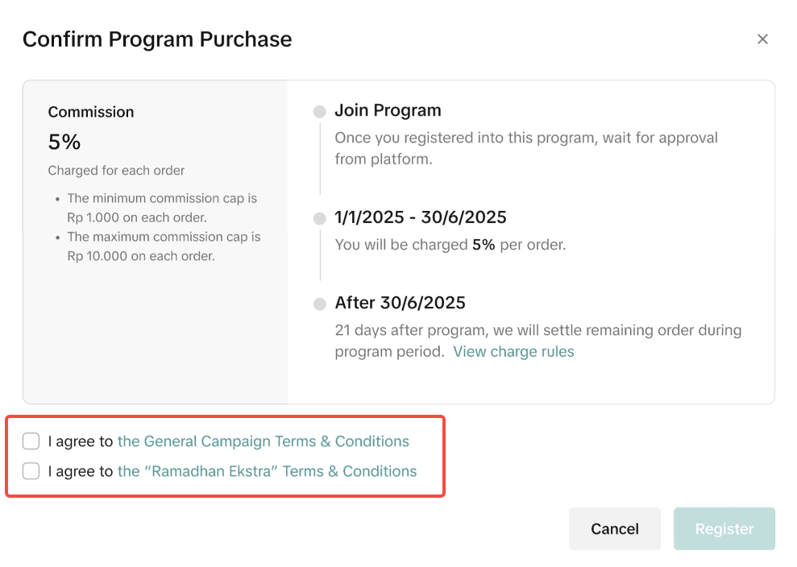
Task: Click the Register button
Action: pos(724,529)
